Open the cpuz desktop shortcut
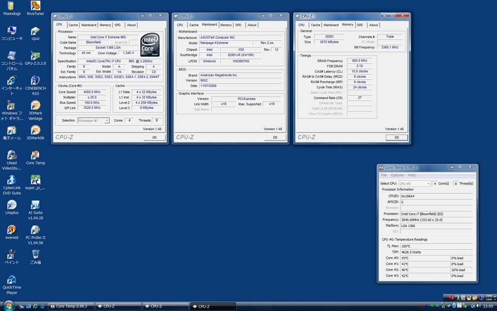Image resolution: width=497 pixels, height=311 pixels. [x=35, y=33]
